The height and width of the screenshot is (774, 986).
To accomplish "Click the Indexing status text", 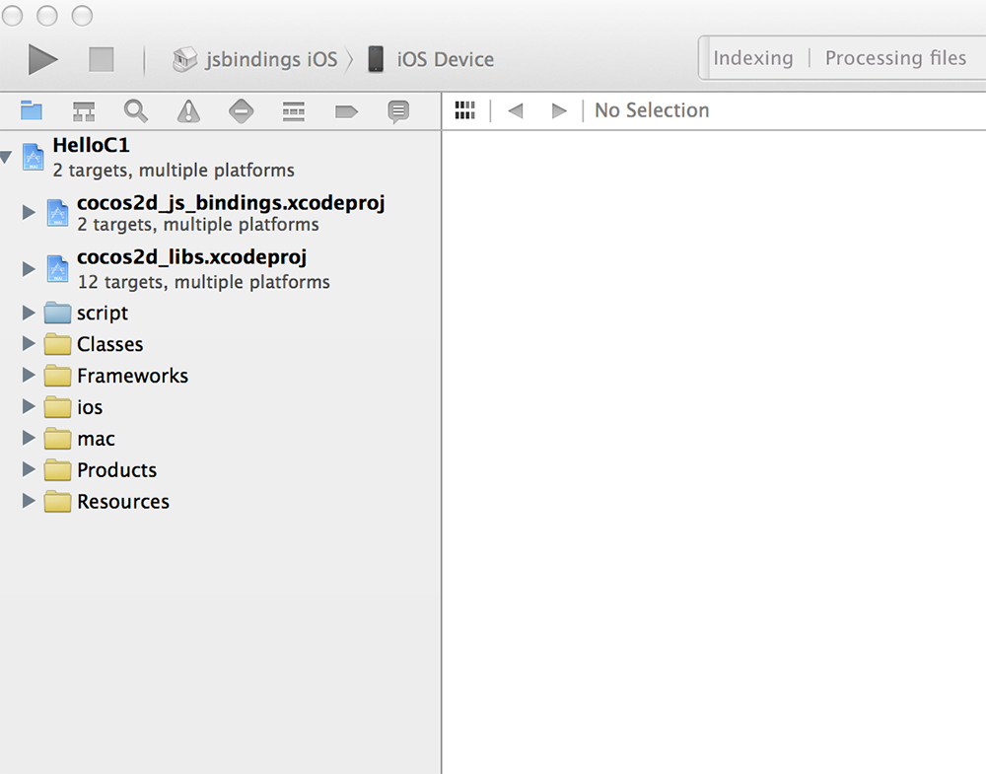I will [752, 58].
